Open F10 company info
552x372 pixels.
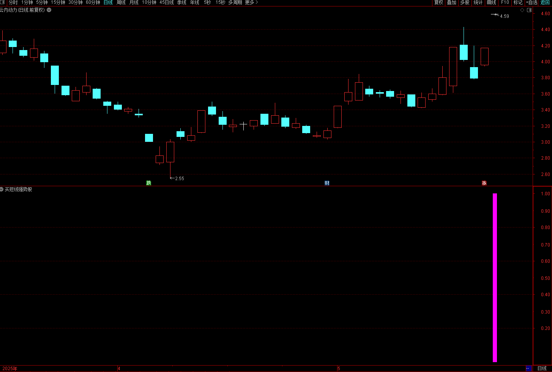pyautogui.click(x=505, y=2)
